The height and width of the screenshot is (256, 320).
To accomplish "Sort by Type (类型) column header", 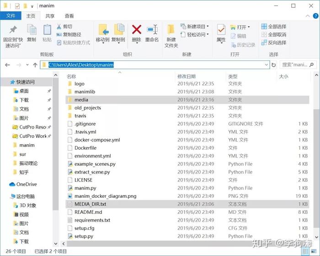I will 233,76.
